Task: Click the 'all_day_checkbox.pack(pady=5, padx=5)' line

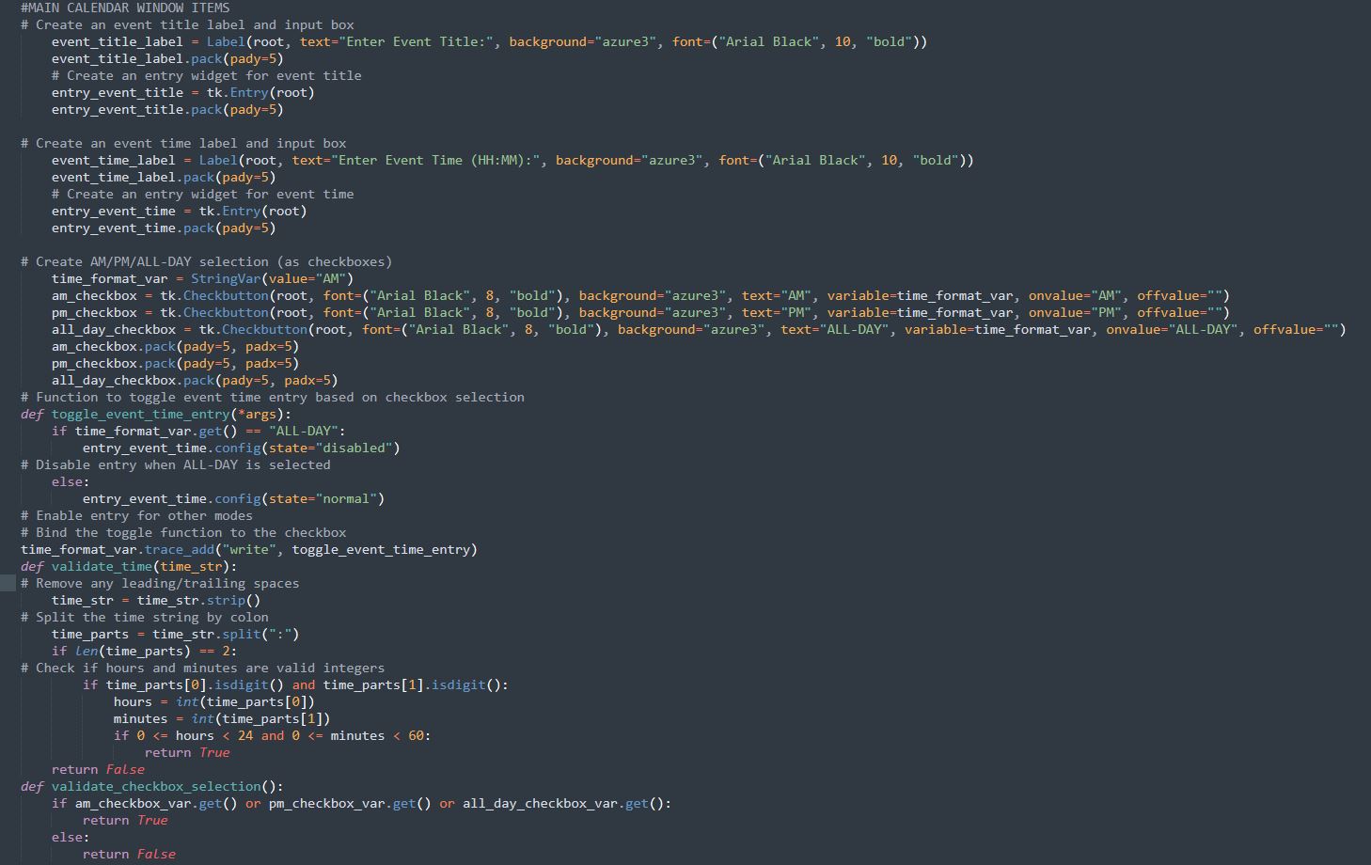Action: point(195,380)
